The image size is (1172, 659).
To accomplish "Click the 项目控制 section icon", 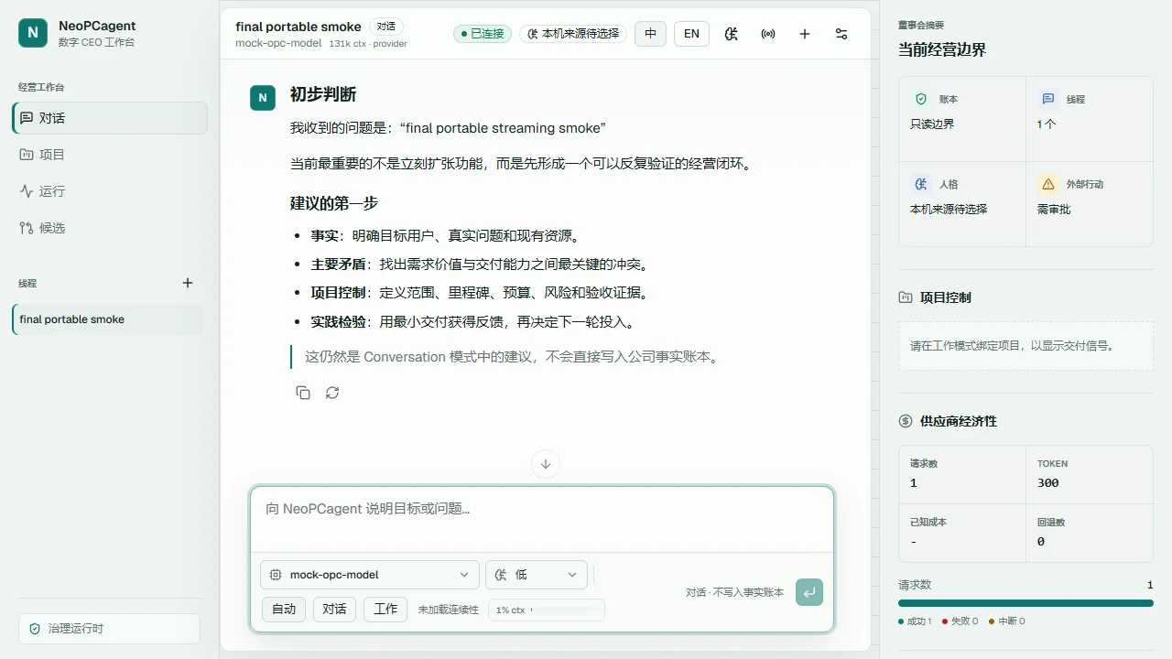I will [906, 297].
